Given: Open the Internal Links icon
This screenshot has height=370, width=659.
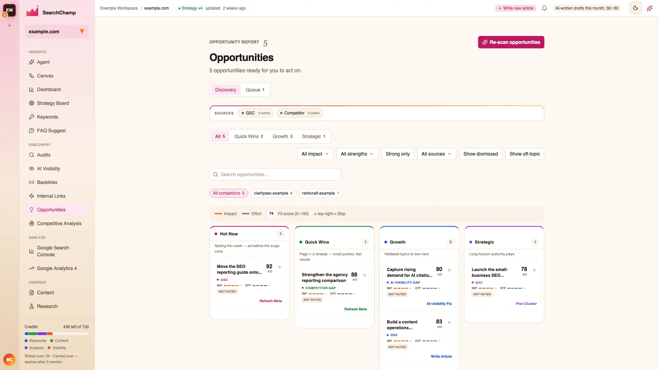Looking at the screenshot, I should [x=32, y=196].
